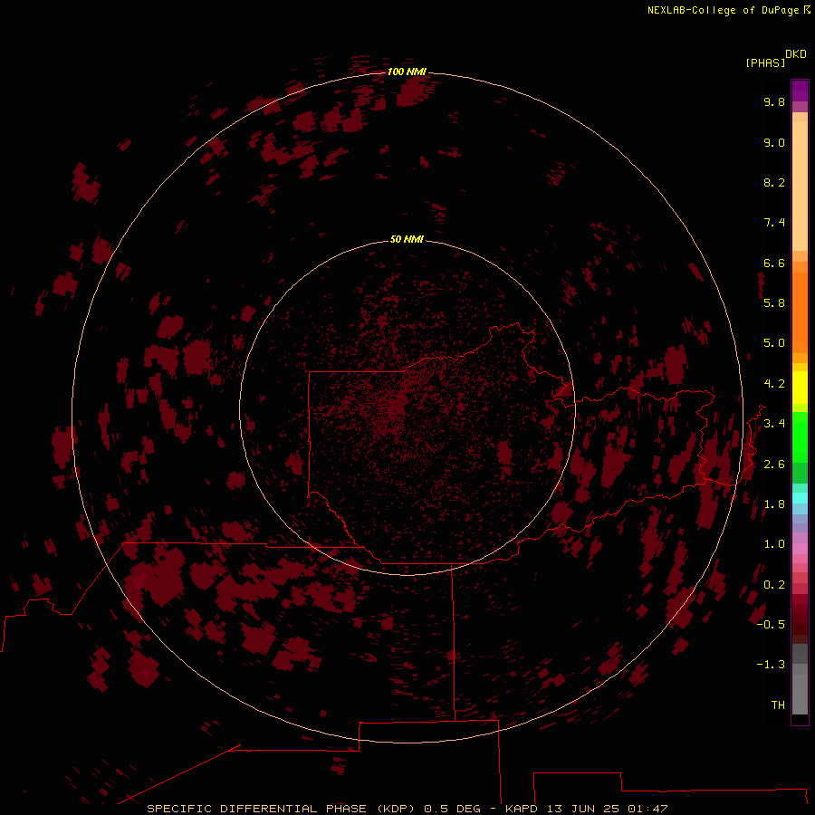This screenshot has height=815, width=815.
Task: Click the 50 NMI range ring label
Action: pyautogui.click(x=407, y=239)
